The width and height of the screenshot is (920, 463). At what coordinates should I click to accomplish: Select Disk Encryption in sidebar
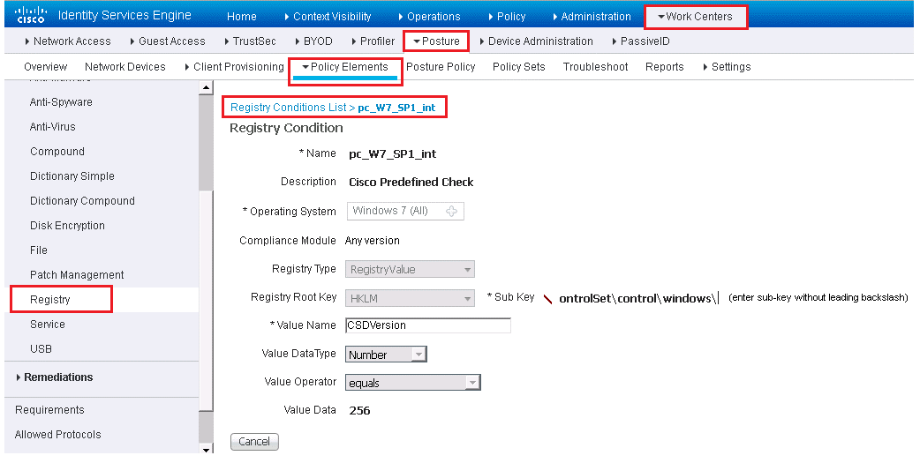pyautogui.click(x=67, y=225)
